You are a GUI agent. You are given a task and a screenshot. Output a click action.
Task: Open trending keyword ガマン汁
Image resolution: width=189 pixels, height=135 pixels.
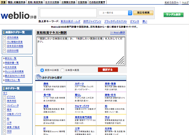click(x=134, y=21)
